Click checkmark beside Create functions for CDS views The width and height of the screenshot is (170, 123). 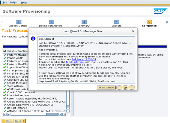[5, 102]
